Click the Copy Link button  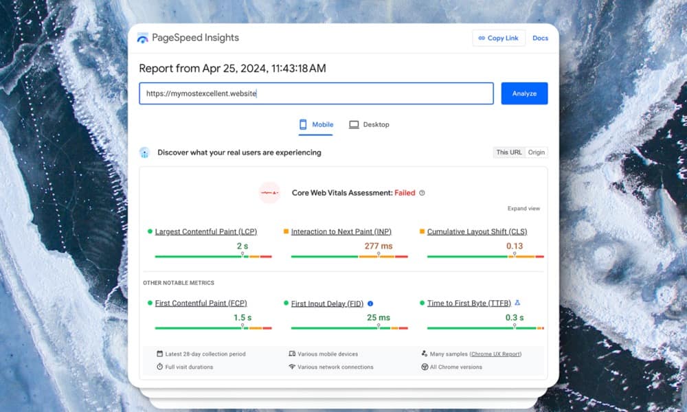coord(499,38)
